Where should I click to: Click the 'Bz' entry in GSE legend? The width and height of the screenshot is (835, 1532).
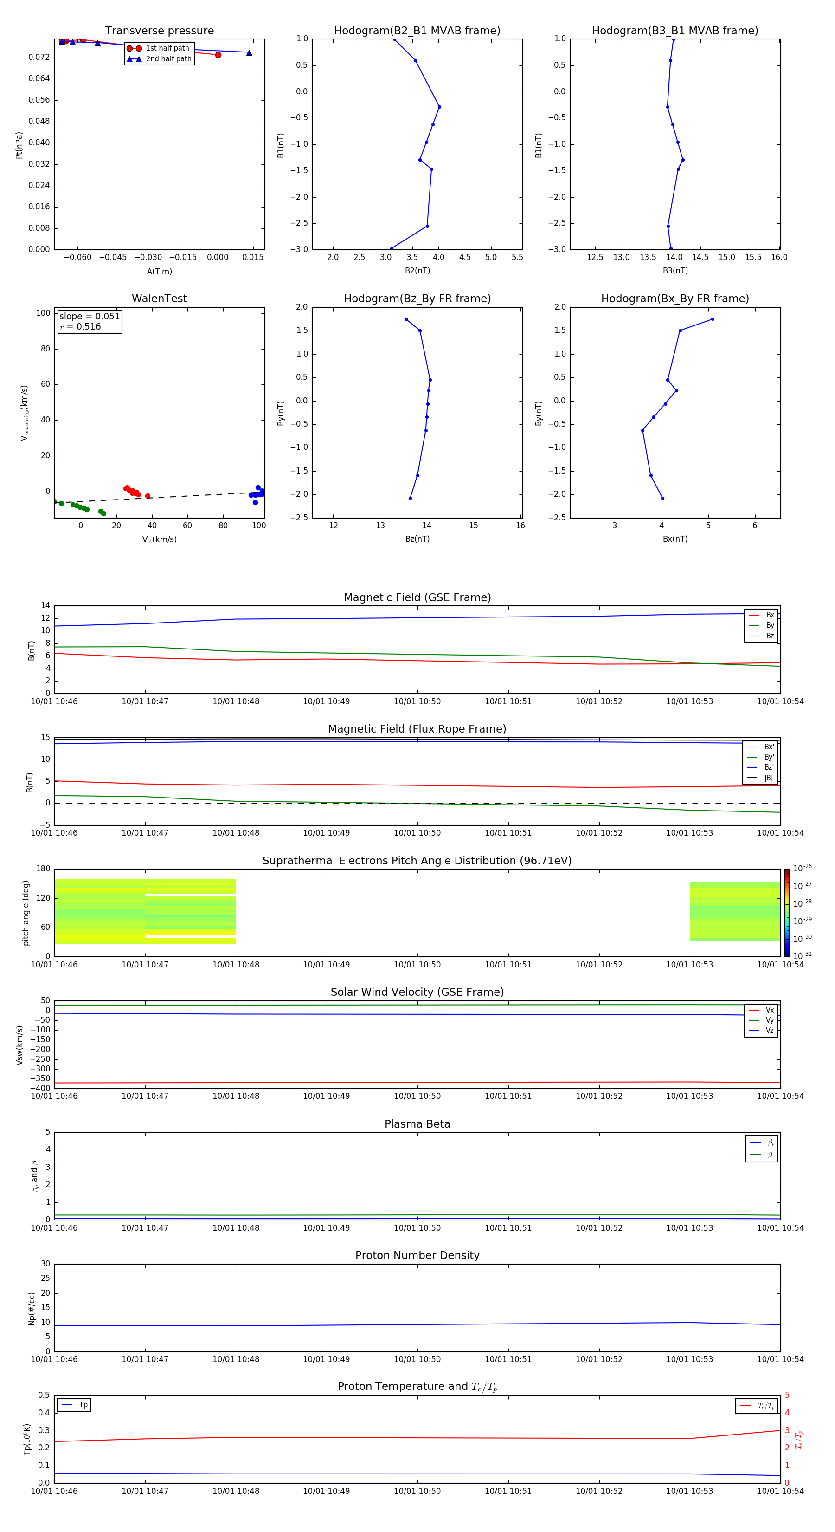tap(761, 636)
